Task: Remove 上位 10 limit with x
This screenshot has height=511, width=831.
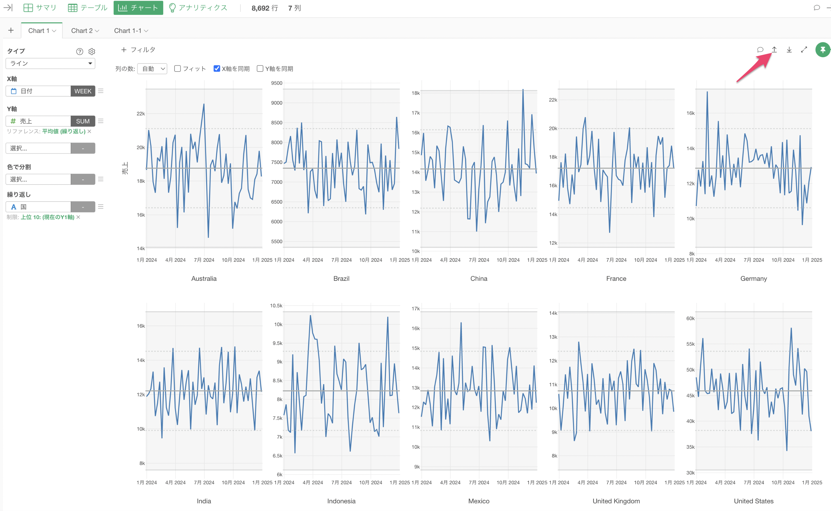Action: (x=78, y=217)
